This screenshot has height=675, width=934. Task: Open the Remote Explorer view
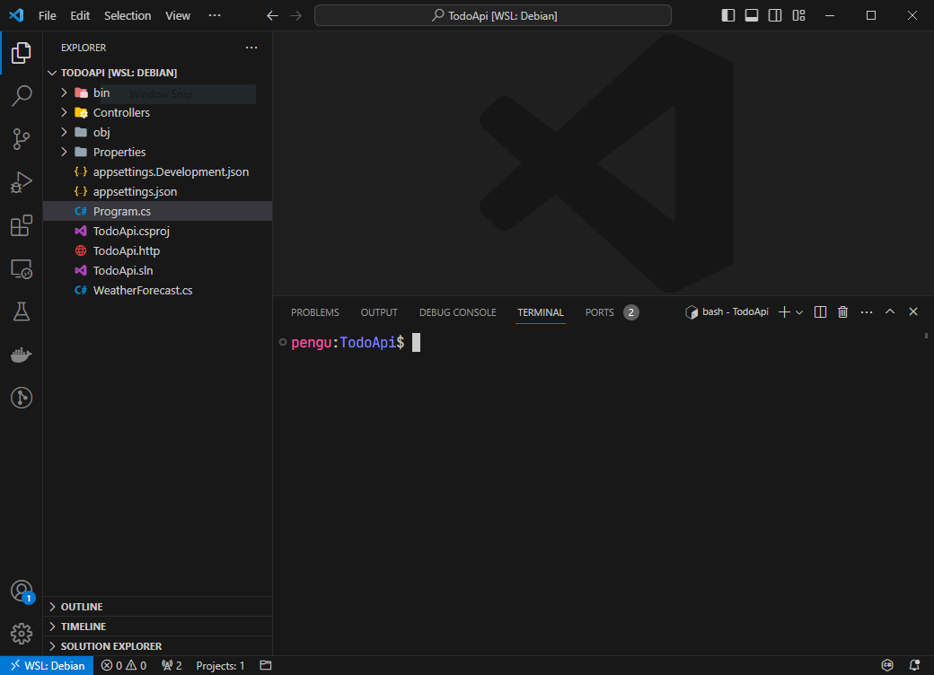point(22,268)
